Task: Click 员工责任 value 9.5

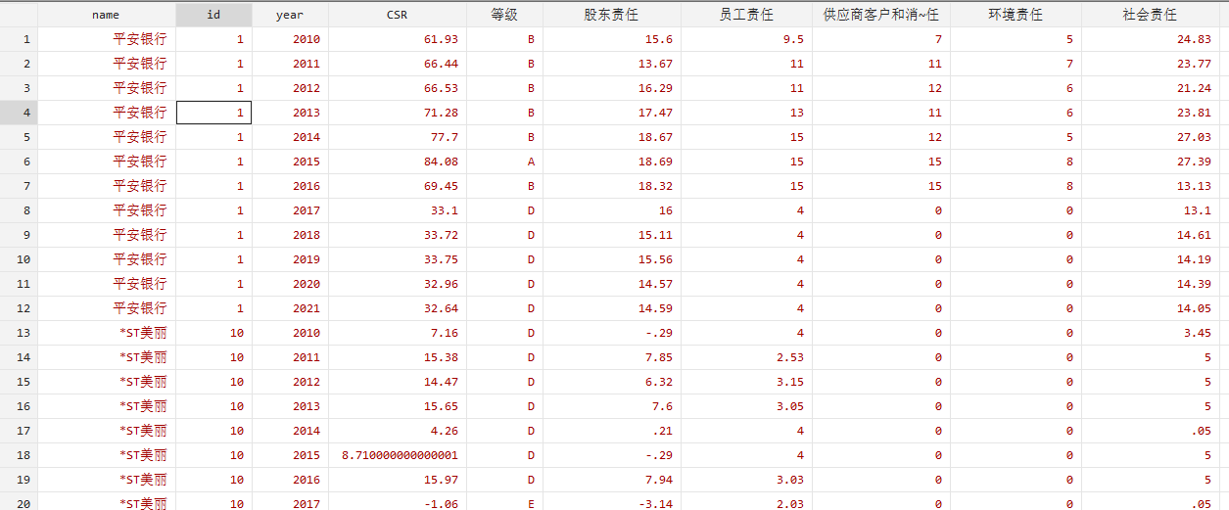Action: 793,39
